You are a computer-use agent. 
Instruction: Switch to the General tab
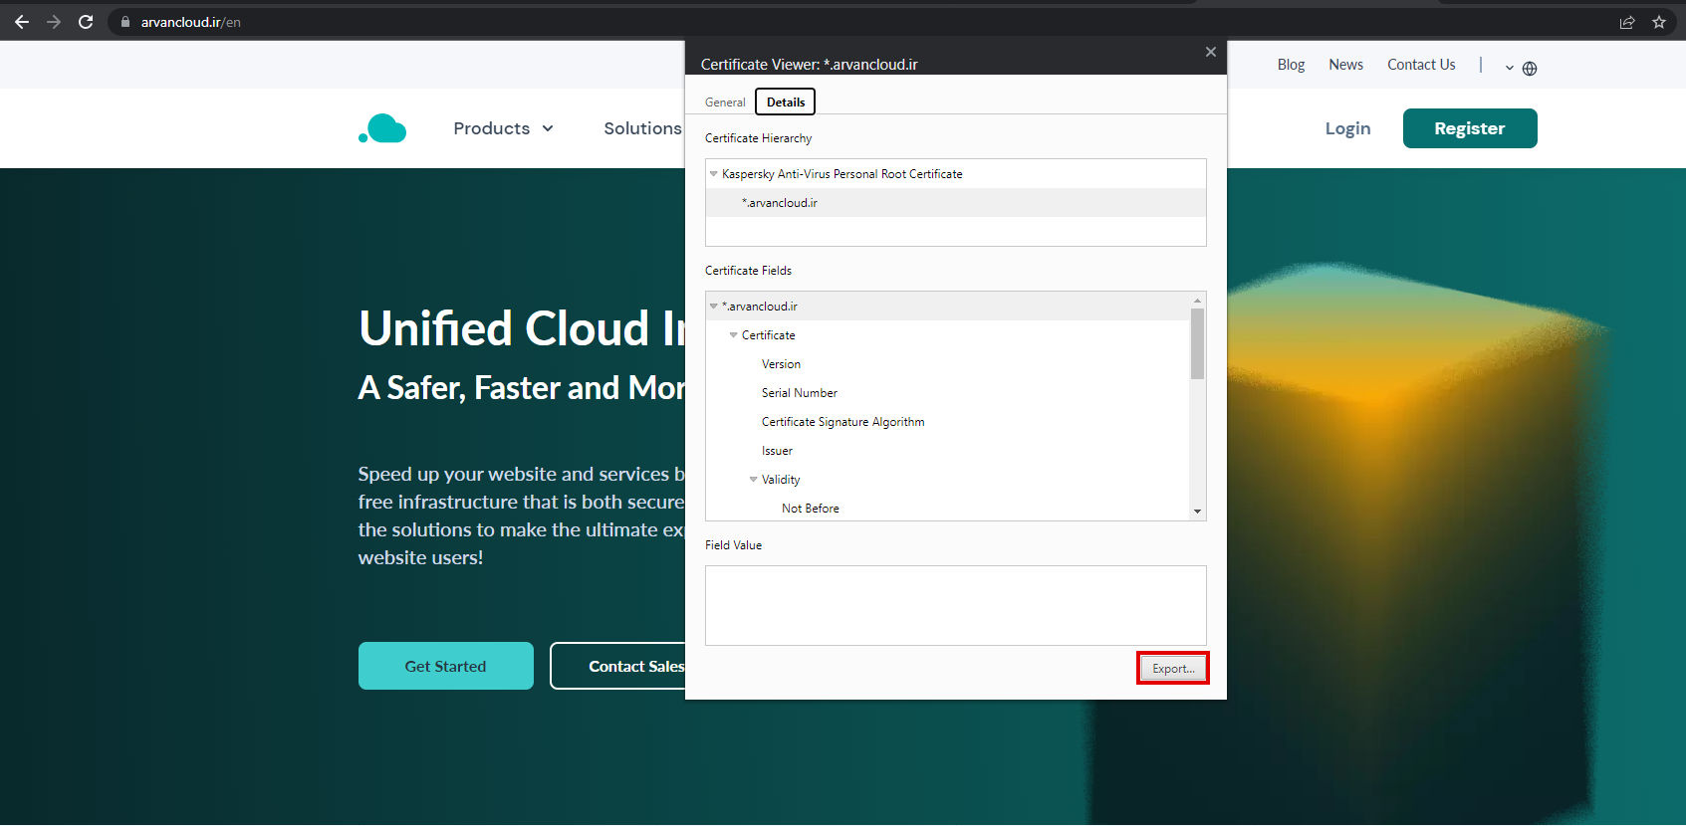(x=725, y=103)
